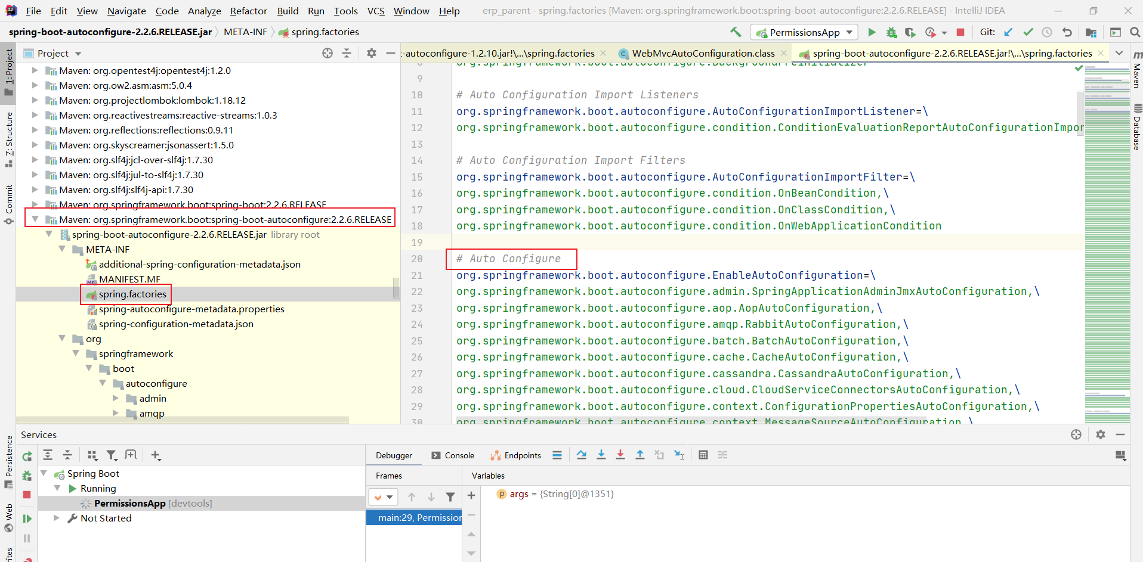Click Force Step Into red arrow icon
The height and width of the screenshot is (562, 1143).
(620, 455)
